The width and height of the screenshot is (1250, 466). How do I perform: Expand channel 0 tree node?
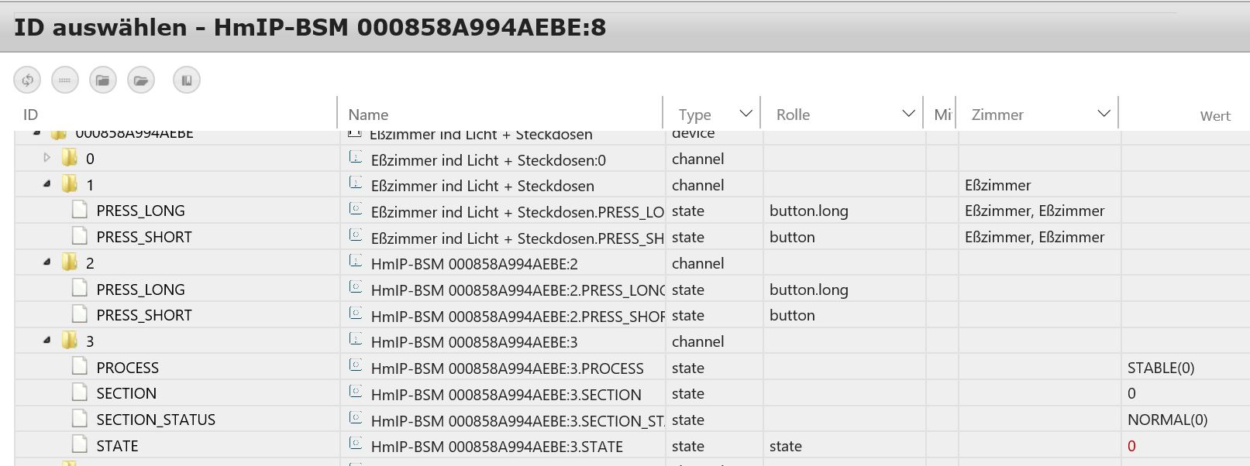[47, 158]
